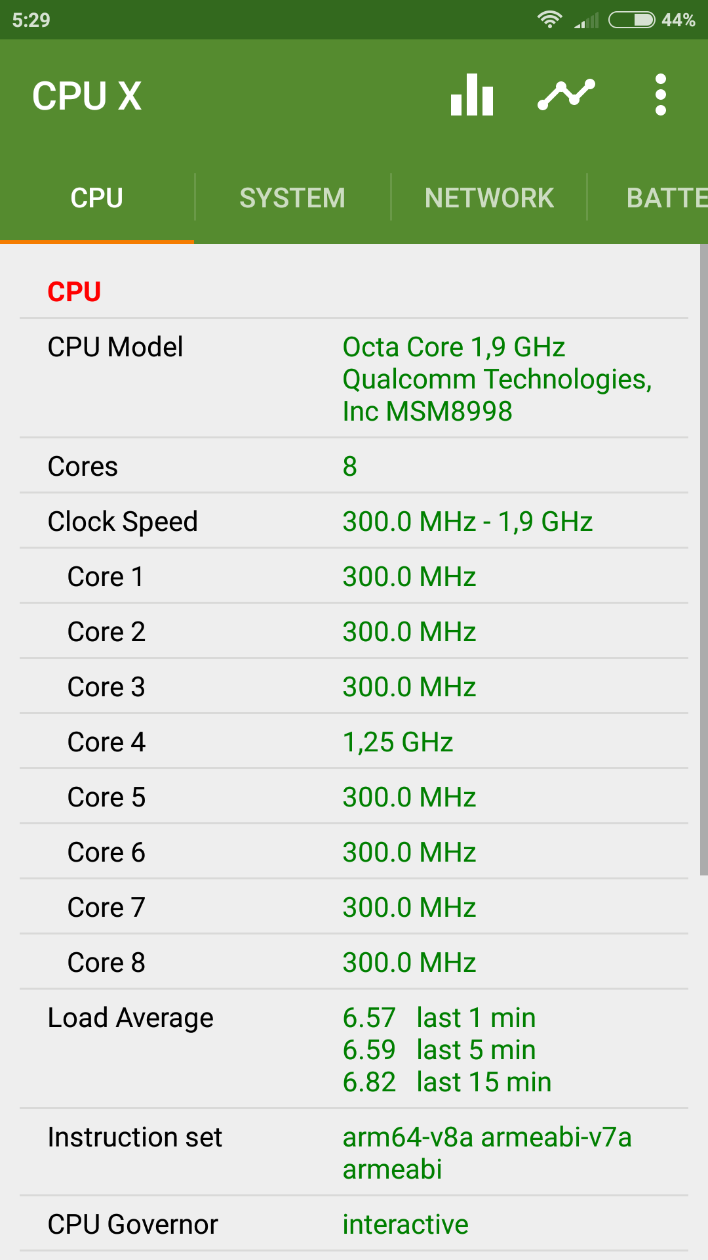Tap the Wi-Fi status icon
Image resolution: width=708 pixels, height=1260 pixels.
point(549,20)
